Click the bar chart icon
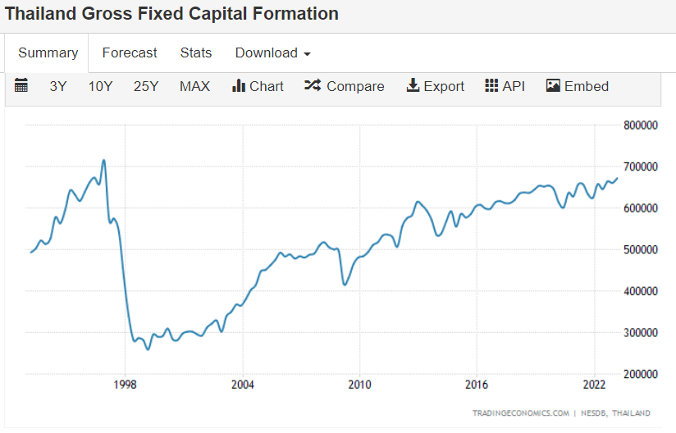 click(x=239, y=86)
